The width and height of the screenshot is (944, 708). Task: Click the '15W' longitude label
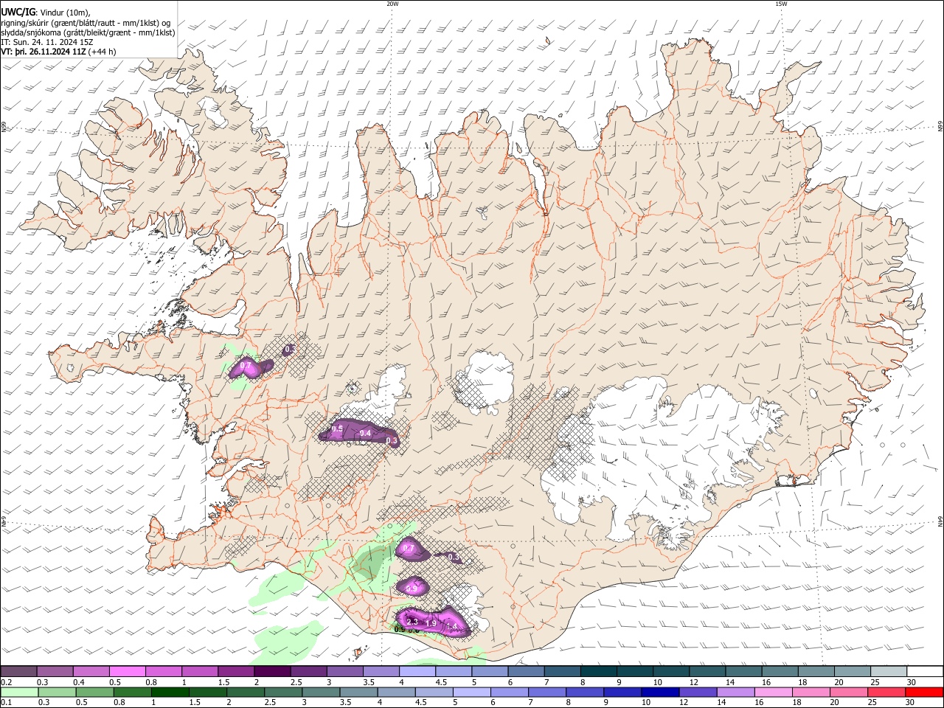tap(782, 4)
